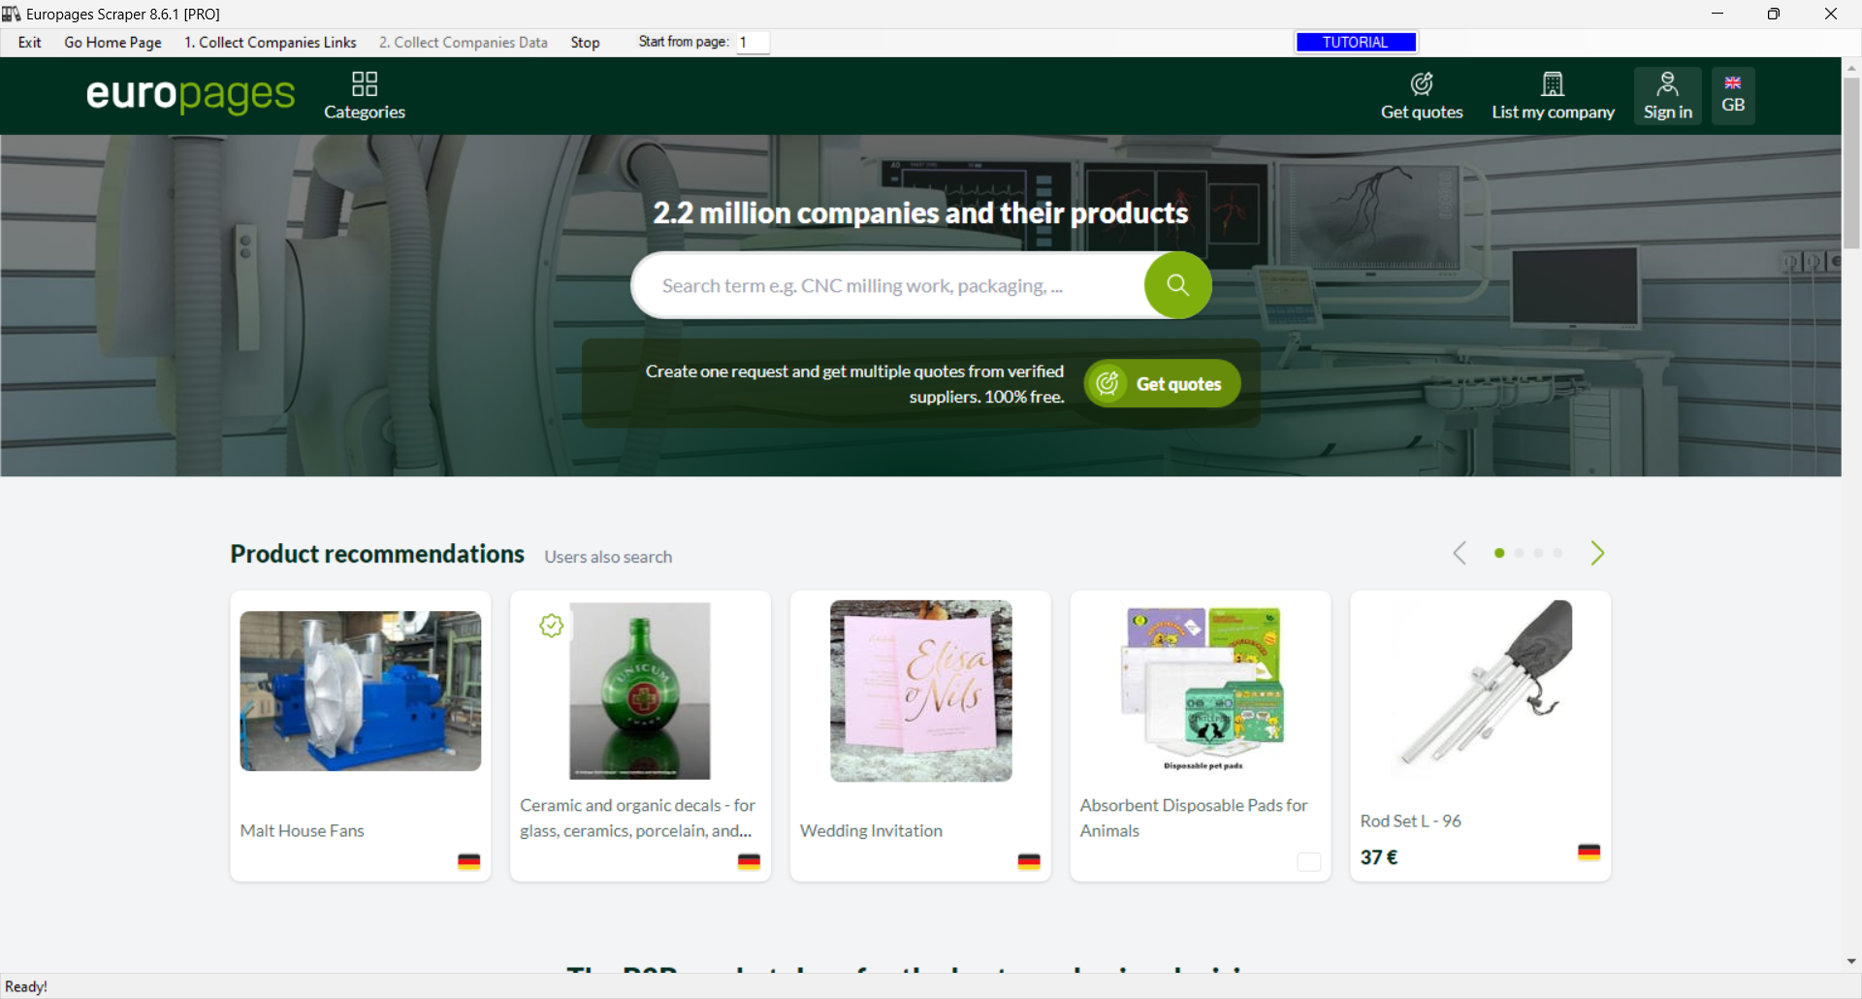Click the Get quotes target icon in header
This screenshot has width=1862, height=999.
[1422, 84]
